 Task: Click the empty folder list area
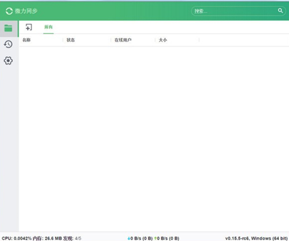pyautogui.click(x=154, y=138)
